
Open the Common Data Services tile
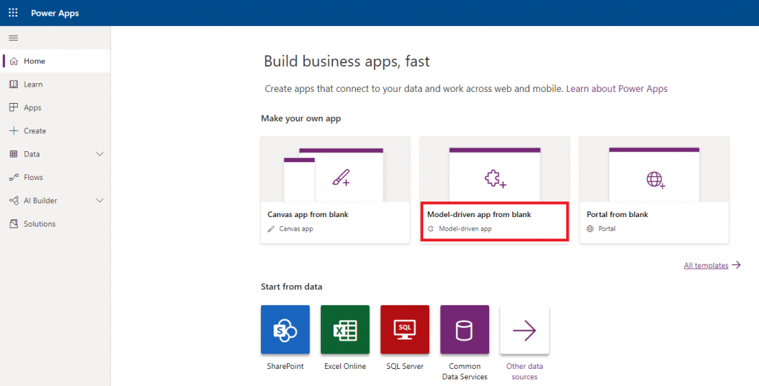465,330
